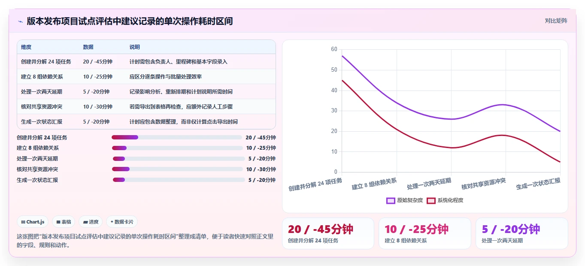This screenshot has height=266, width=585.
Task: Click y-axis value 30
Action: pyautogui.click(x=334, y=111)
